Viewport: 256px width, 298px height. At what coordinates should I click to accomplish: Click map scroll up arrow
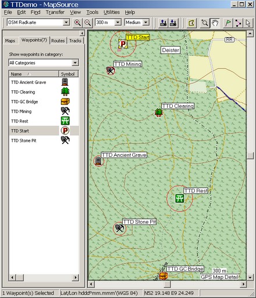pyautogui.click(x=250, y=34)
